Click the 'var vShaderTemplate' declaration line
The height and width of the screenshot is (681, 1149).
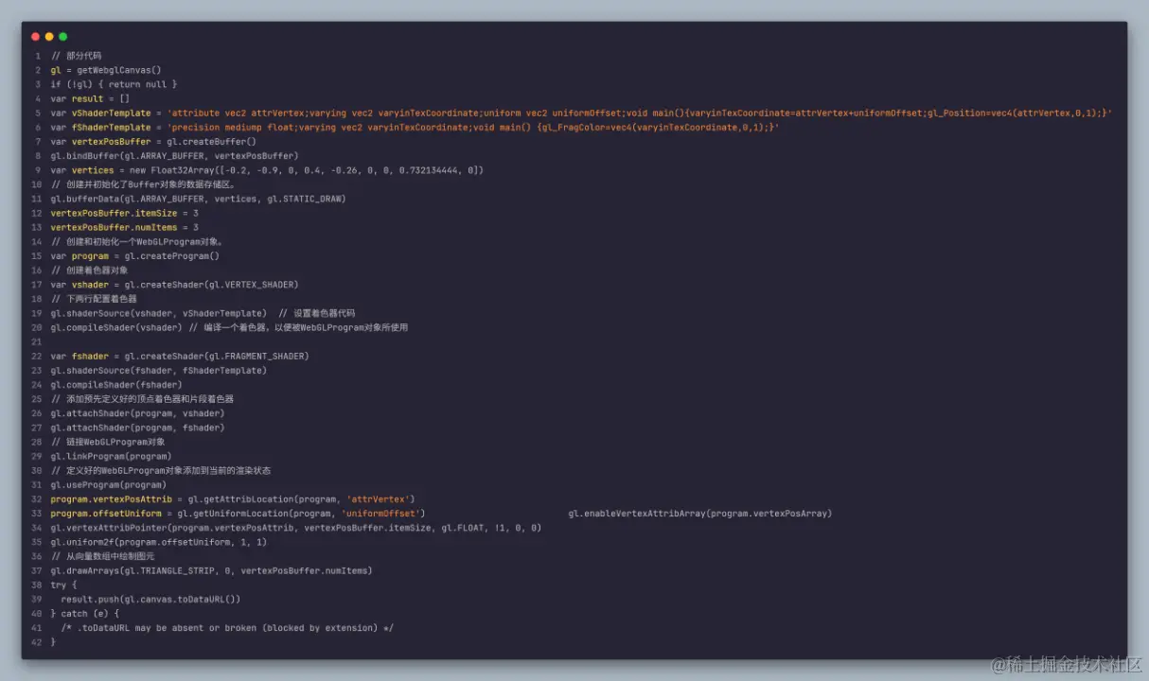coord(581,113)
